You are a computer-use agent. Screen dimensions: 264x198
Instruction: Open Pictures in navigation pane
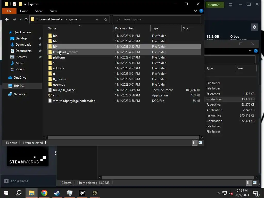(21, 57)
